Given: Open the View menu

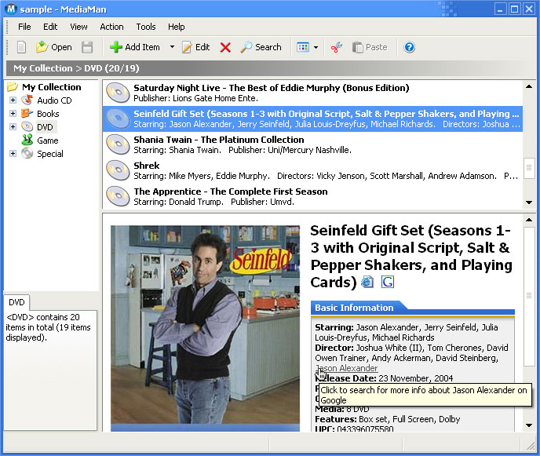Looking at the screenshot, I should (x=78, y=27).
